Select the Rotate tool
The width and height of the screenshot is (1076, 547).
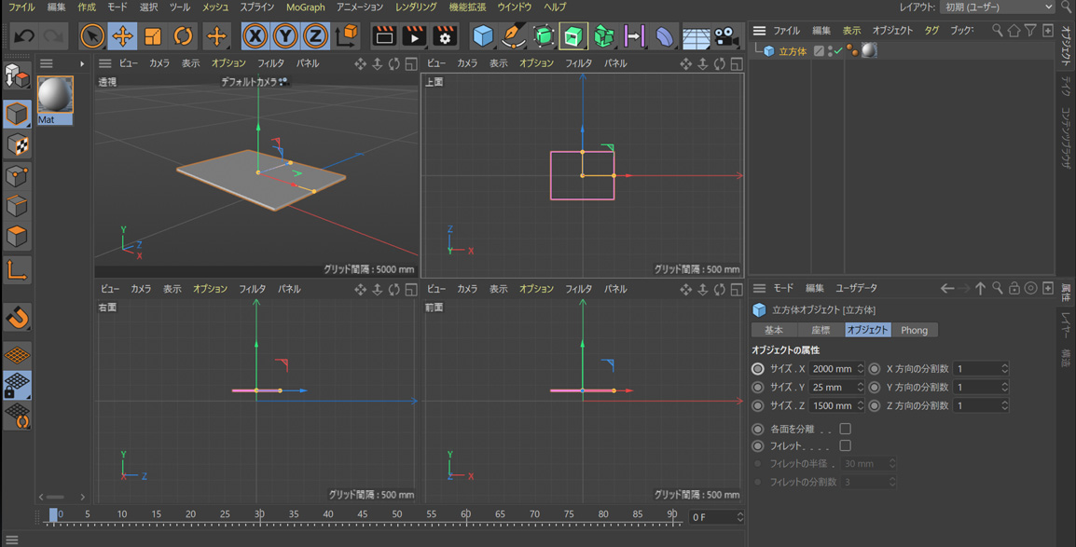click(184, 36)
